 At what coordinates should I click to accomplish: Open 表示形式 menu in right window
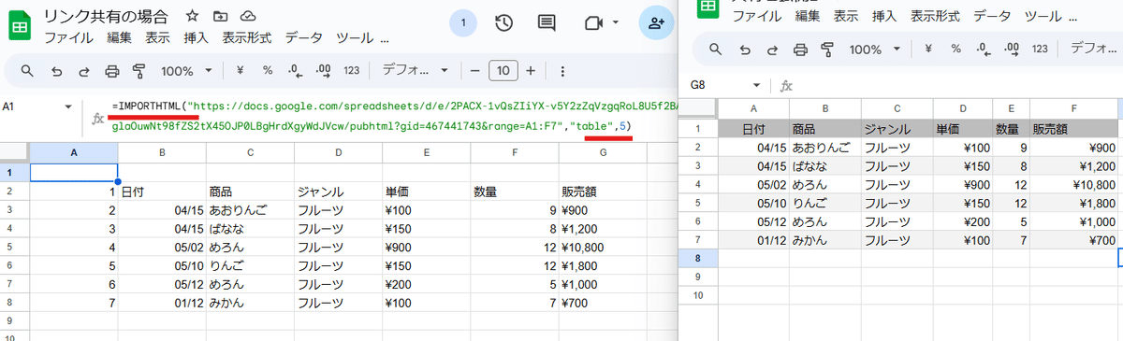pos(936,17)
